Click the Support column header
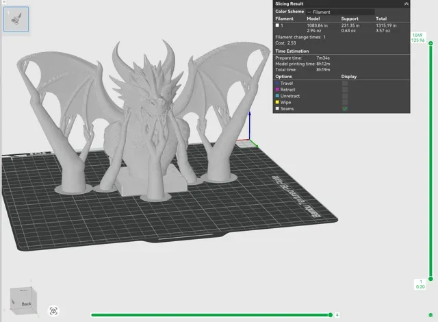438x322 pixels. [x=350, y=18]
